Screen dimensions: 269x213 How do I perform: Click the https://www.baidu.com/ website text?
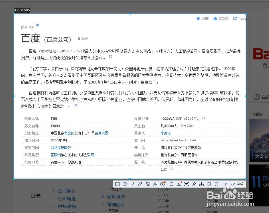point(179,140)
